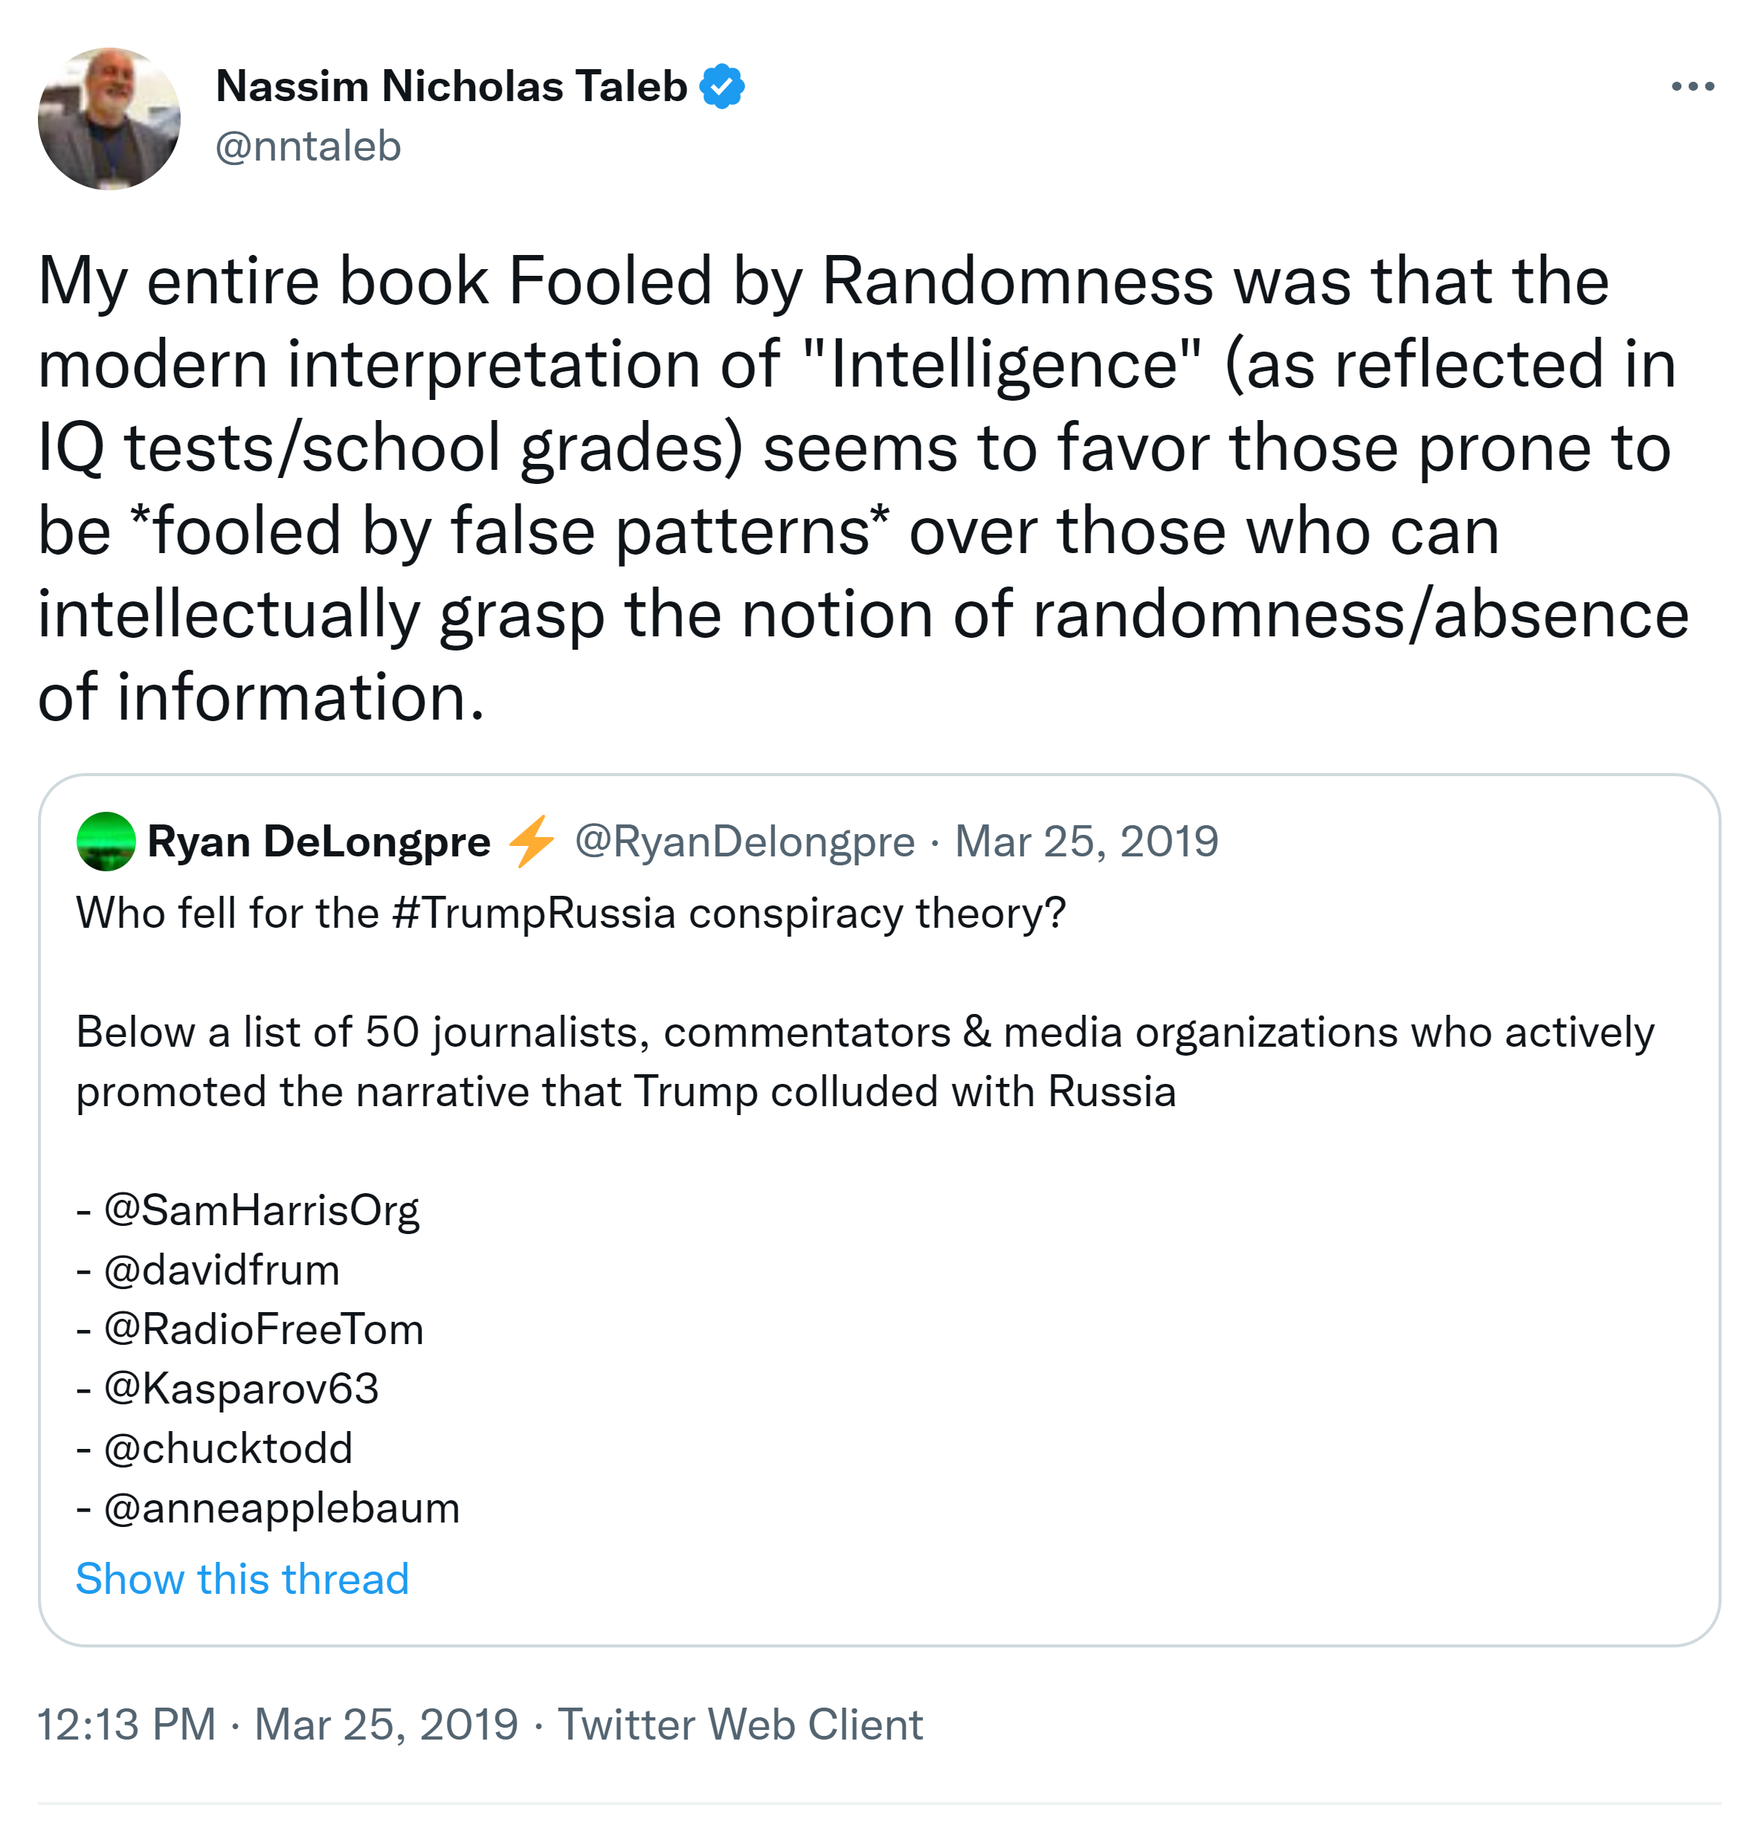This screenshot has height=1834, width=1758.
Task: Open the more options ellipsis menu
Action: pyautogui.click(x=1692, y=87)
